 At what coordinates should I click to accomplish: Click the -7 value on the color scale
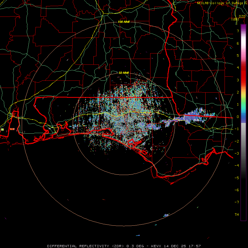237,202
